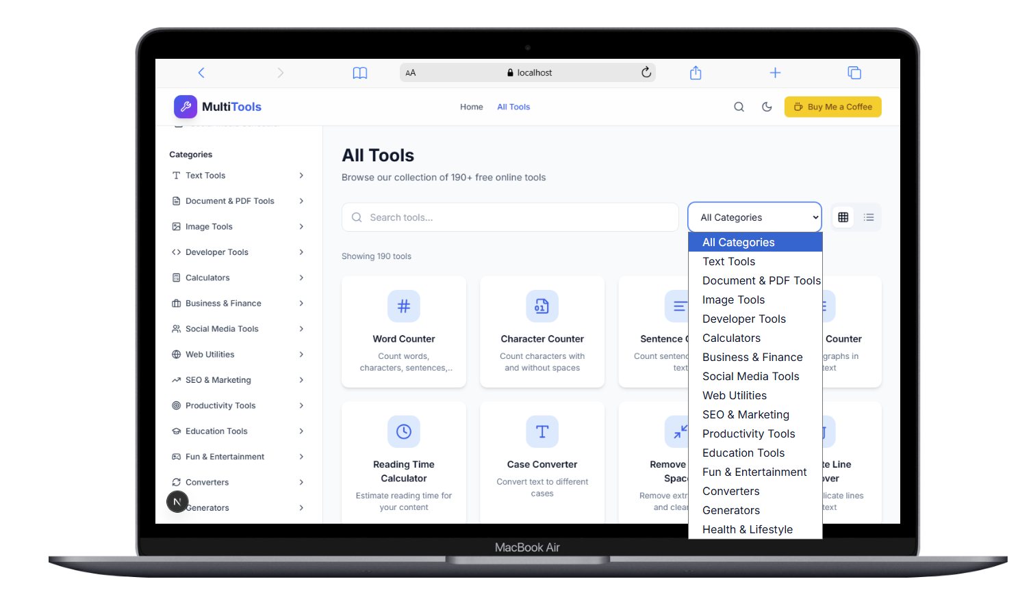Click the Case Converter 'T' icon
This screenshot has width=1031, height=603.
(542, 431)
